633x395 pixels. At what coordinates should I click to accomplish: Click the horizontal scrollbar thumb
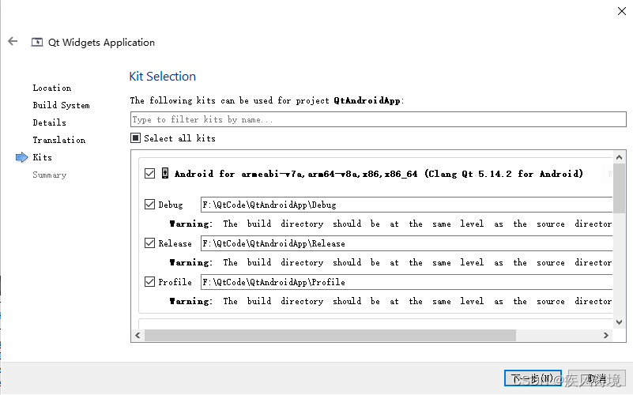coord(330,335)
